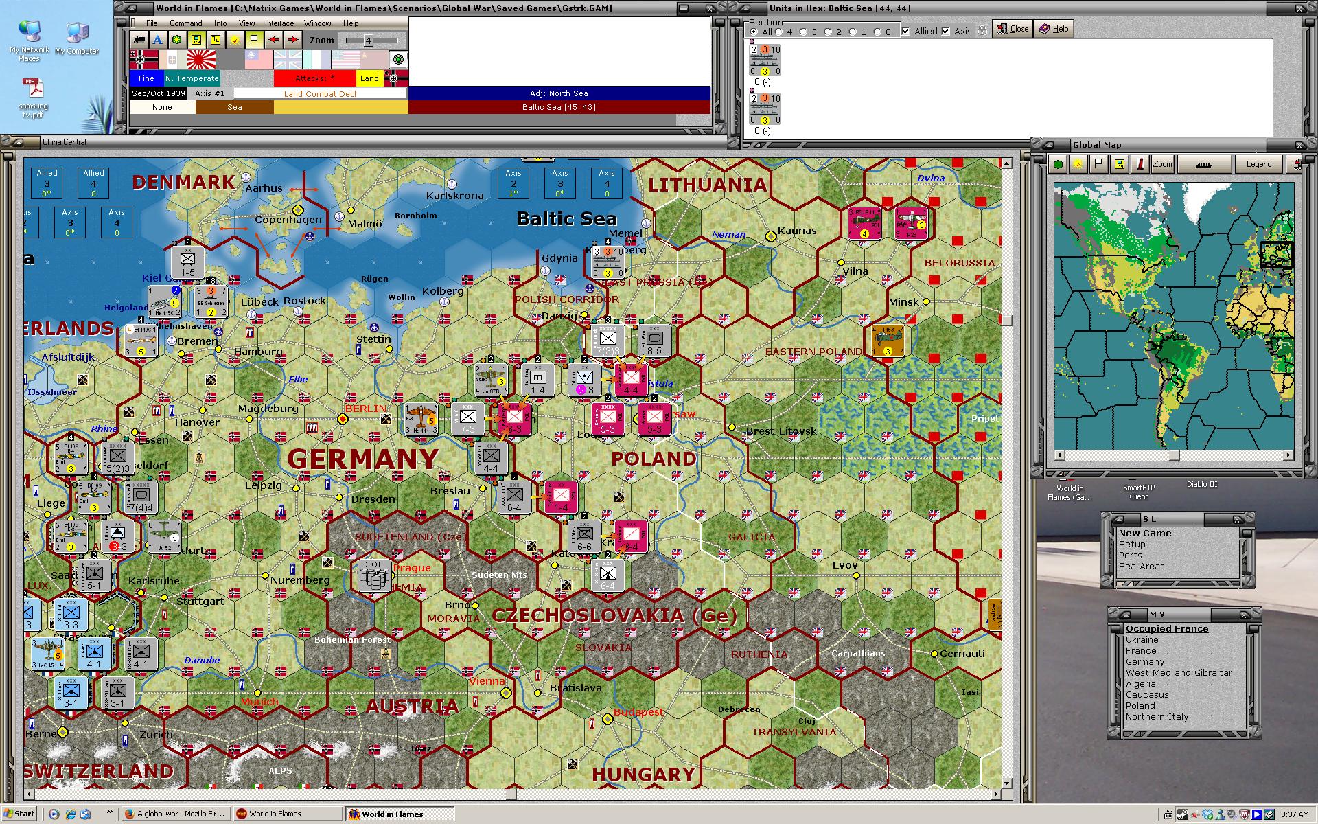
Task: Click map scroll up arrow at top right
Action: [1006, 163]
